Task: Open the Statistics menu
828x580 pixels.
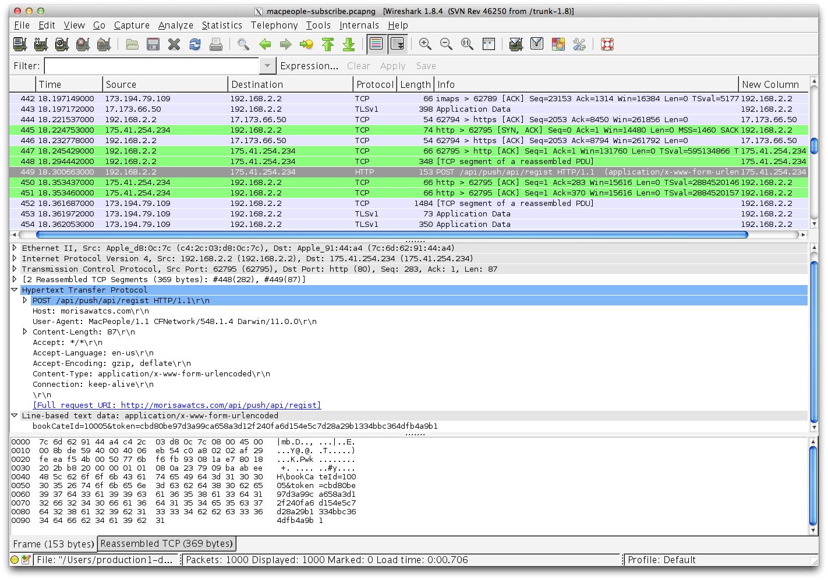Action: pos(222,25)
